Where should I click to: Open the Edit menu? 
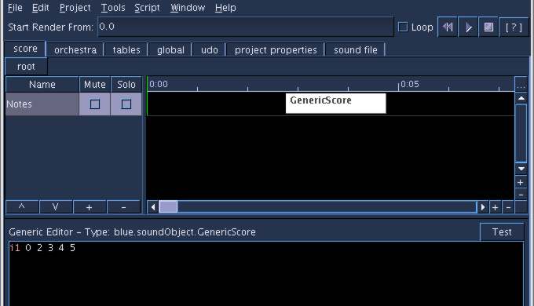[40, 8]
